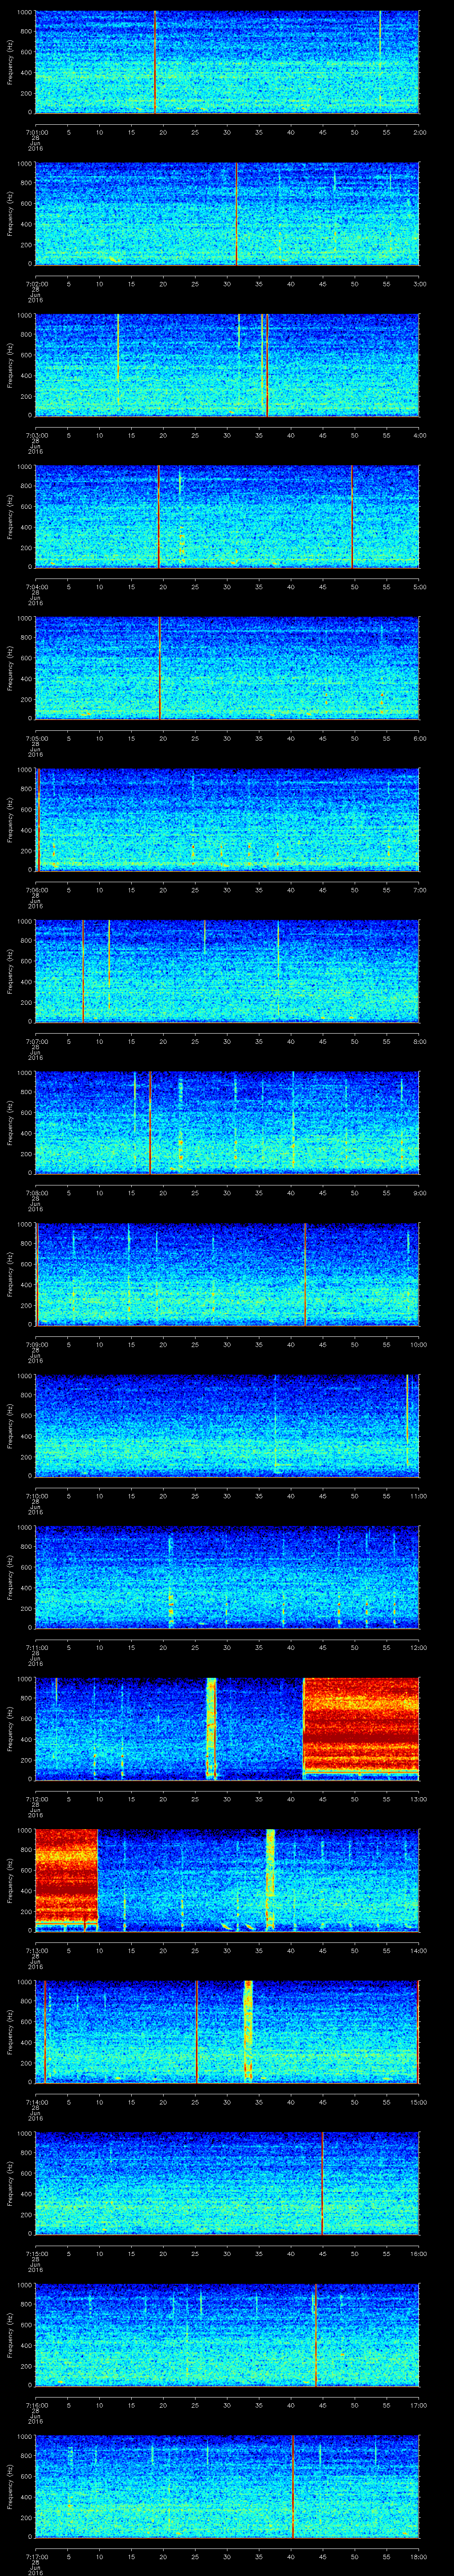Click the Frequency (Hz) axis title of the 7:01:00 spectrogram

click(x=11, y=62)
